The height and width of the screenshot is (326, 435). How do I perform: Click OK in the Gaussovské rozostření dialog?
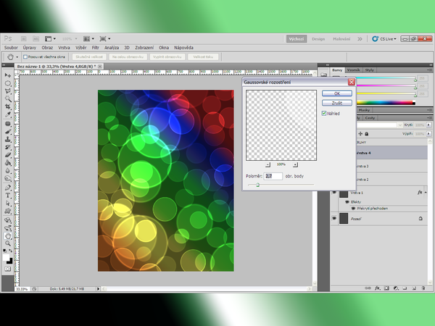click(x=336, y=93)
